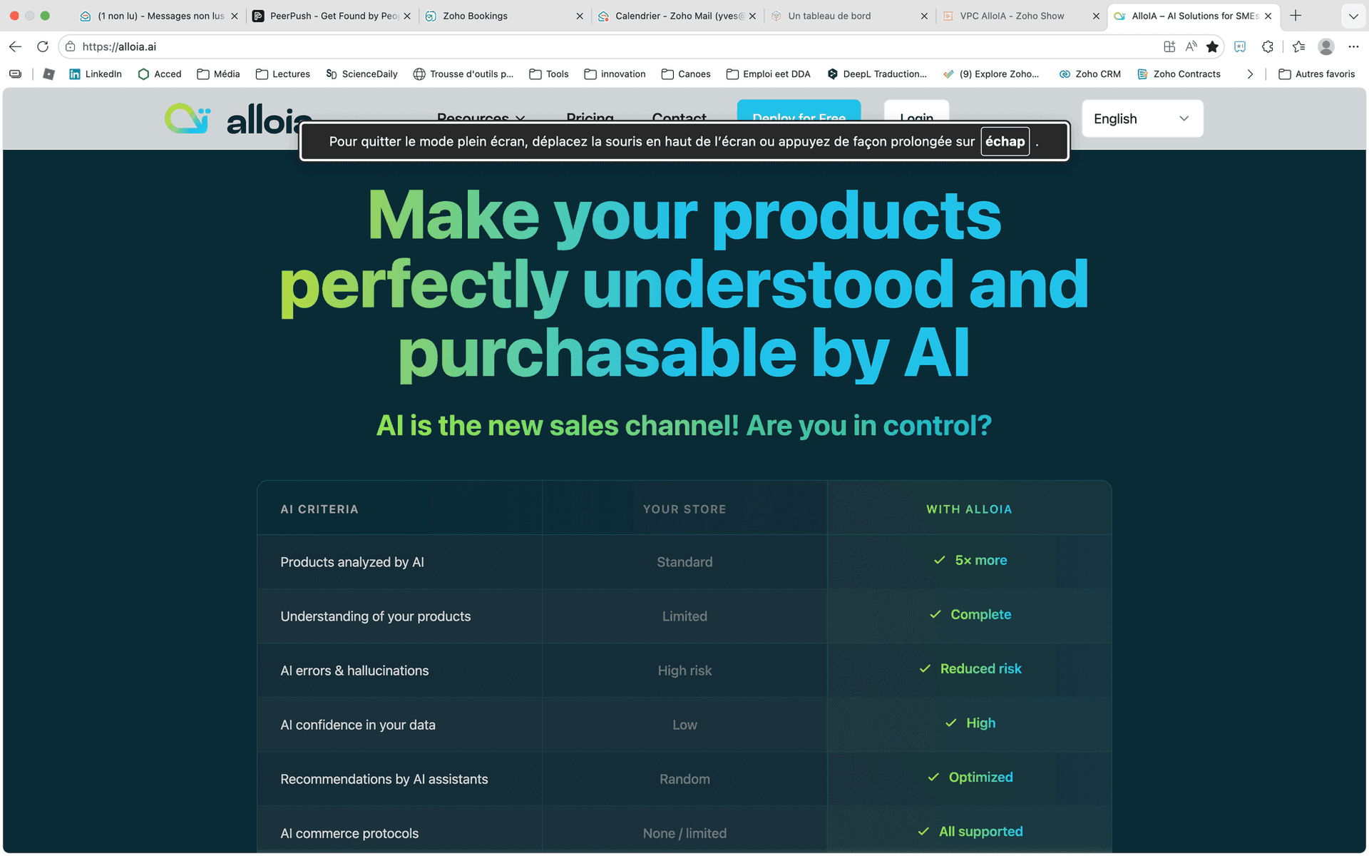
Task: Click the 'All supported' value
Action: [981, 832]
